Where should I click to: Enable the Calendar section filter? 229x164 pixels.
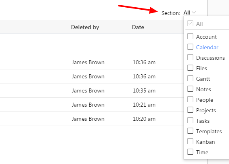(190, 47)
